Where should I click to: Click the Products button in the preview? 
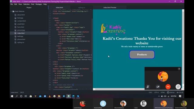(x=142, y=54)
